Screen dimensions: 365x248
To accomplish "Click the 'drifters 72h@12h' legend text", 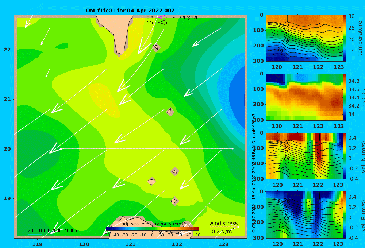I will click(x=181, y=18).
